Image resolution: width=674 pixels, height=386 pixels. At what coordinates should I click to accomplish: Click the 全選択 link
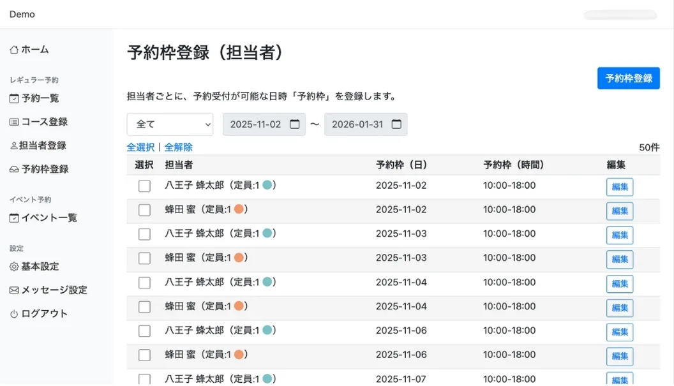click(x=140, y=147)
